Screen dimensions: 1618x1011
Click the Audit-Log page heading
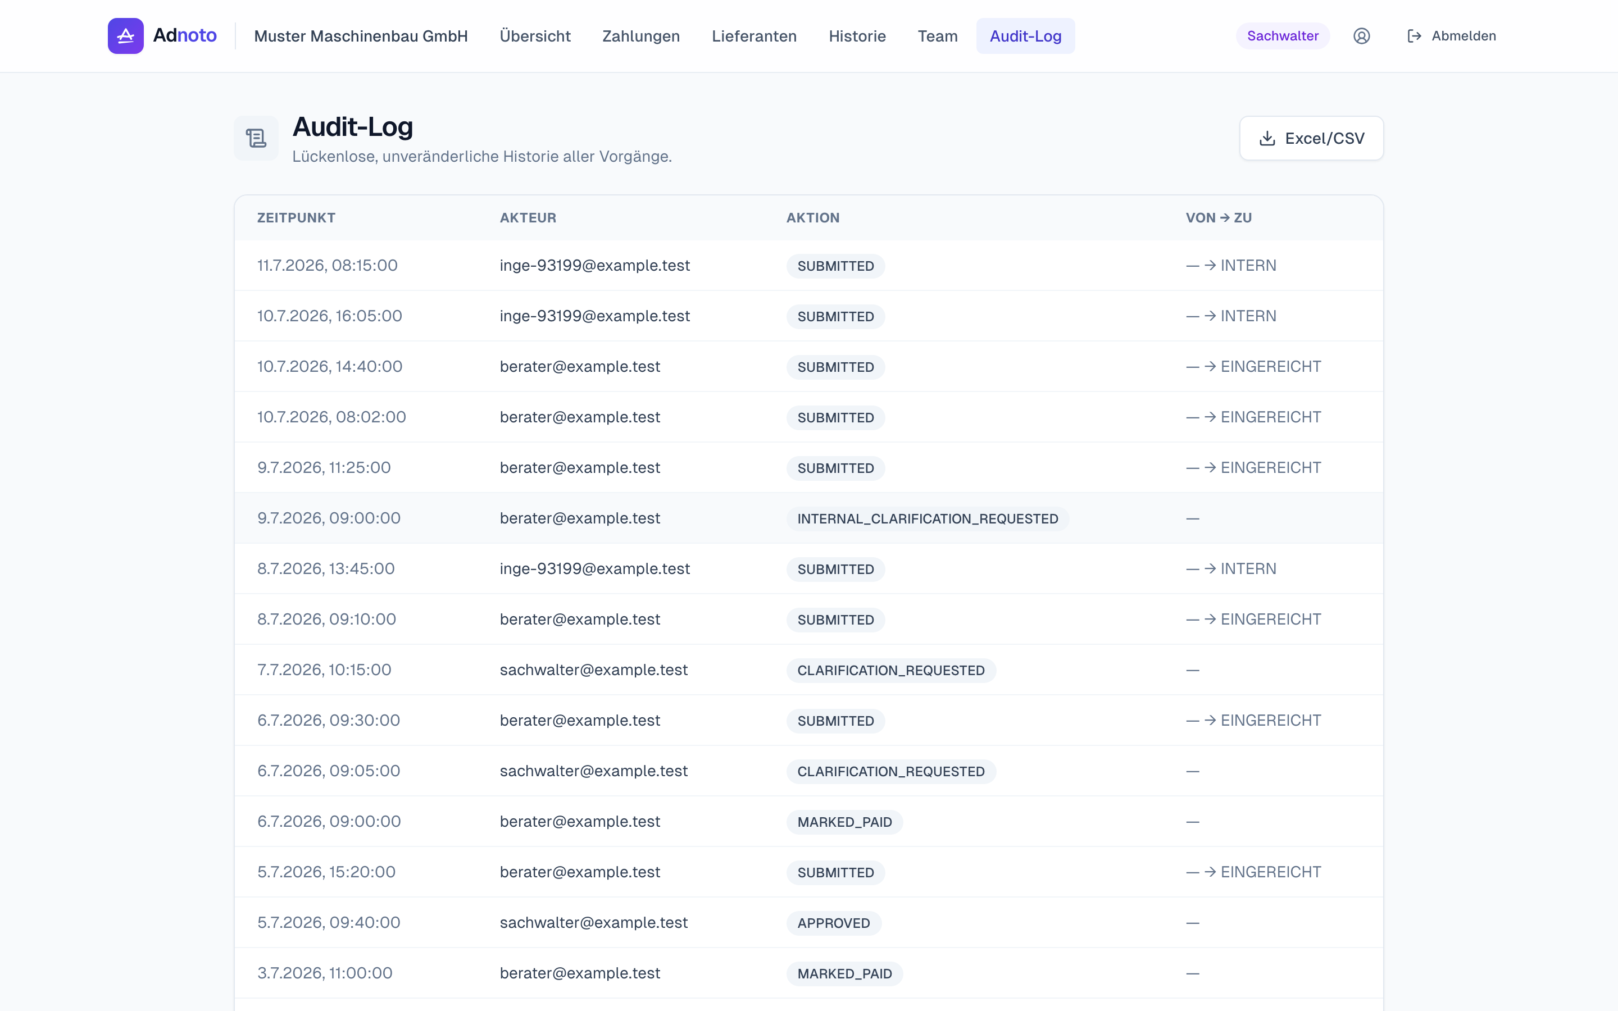tap(353, 127)
